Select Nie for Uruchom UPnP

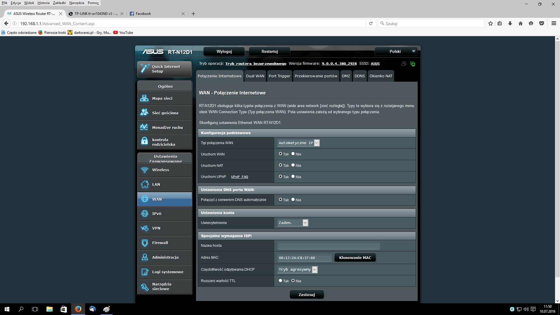click(x=293, y=176)
